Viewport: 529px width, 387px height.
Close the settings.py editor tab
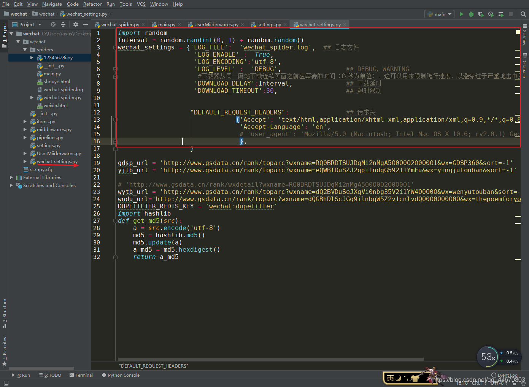(x=285, y=25)
